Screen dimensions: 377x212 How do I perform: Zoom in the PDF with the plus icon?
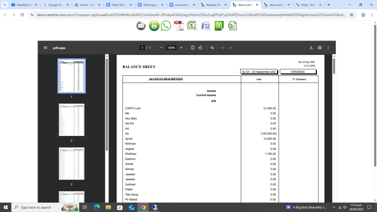tap(181, 47)
